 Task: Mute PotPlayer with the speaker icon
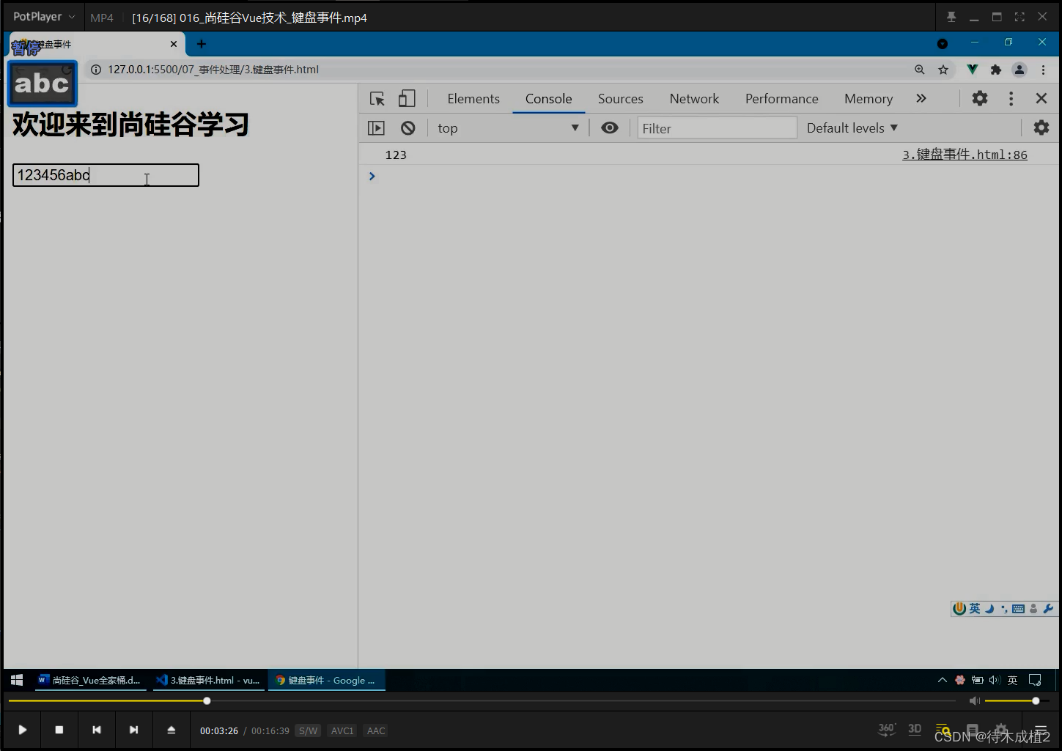click(974, 701)
